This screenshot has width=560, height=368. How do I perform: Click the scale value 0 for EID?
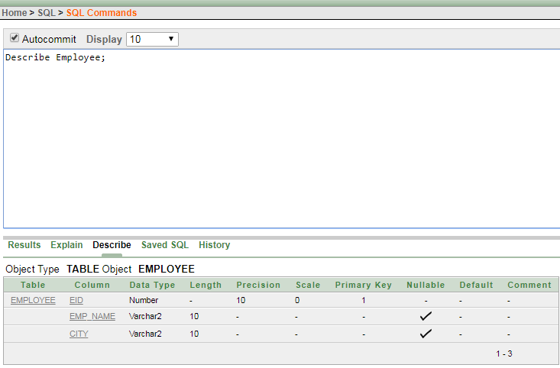pos(297,300)
